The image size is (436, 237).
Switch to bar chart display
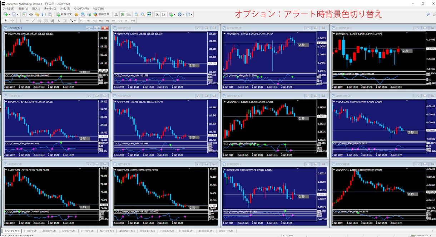[116, 14]
